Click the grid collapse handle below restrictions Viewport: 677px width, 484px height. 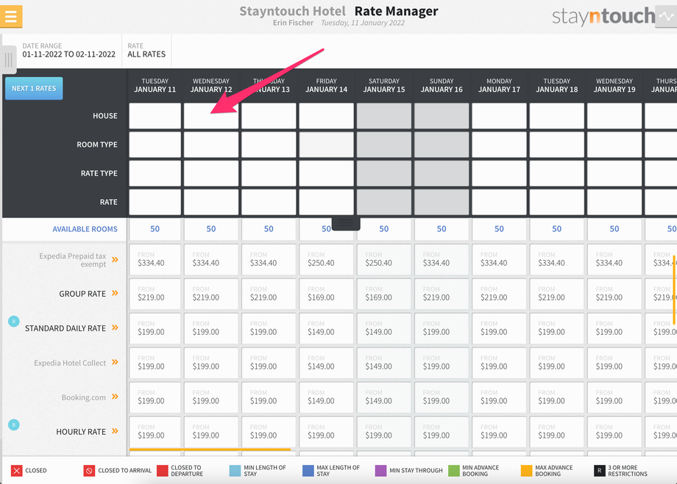click(x=346, y=223)
